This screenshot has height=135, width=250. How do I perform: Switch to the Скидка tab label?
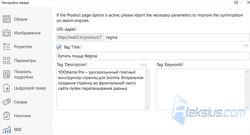pos(20,102)
